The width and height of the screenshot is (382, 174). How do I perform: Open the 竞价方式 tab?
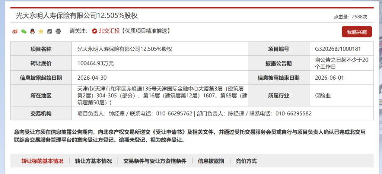(x=246, y=161)
